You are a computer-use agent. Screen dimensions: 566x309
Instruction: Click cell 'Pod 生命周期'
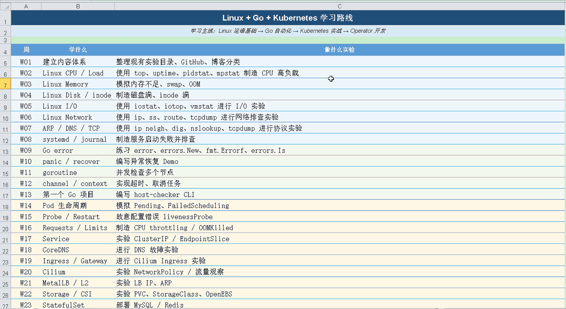coord(78,206)
